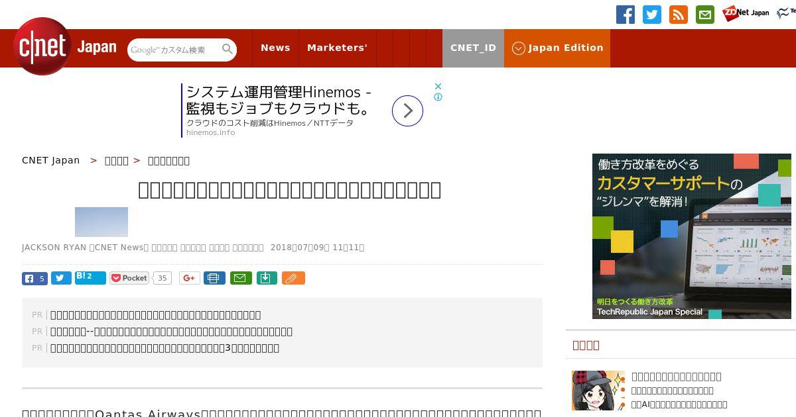Expand the Japan Edition dropdown
The image size is (796, 417).
557,48
